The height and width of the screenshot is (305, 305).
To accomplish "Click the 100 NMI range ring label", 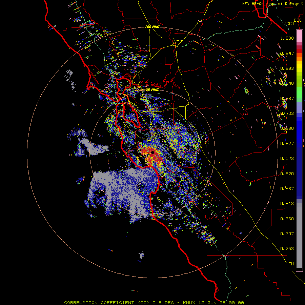I will pyautogui.click(x=152, y=27).
